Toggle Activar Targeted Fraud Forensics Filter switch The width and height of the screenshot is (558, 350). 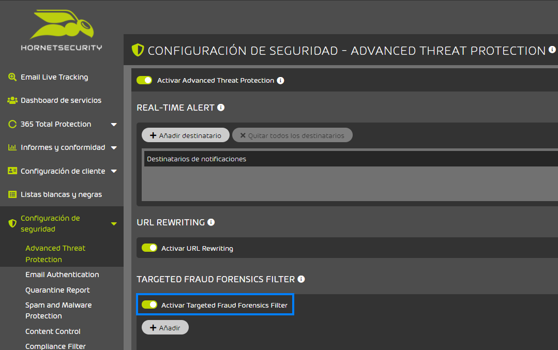(x=149, y=305)
